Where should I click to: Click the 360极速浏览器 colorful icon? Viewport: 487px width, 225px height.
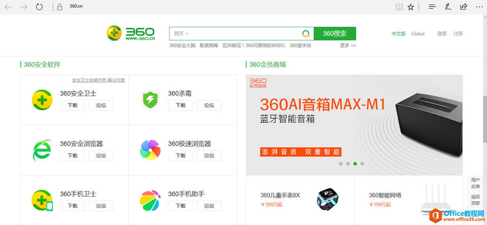150,150
